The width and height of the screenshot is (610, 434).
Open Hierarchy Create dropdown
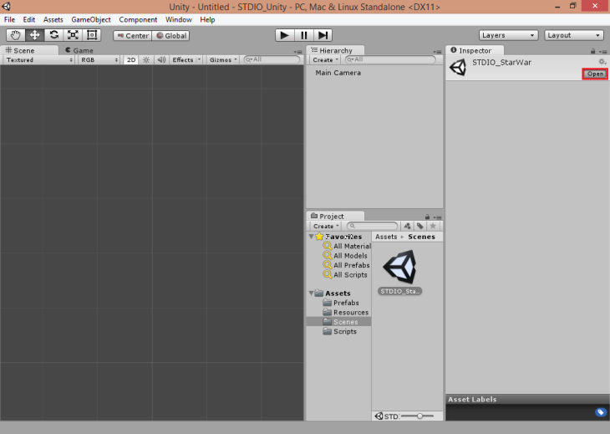coord(325,60)
